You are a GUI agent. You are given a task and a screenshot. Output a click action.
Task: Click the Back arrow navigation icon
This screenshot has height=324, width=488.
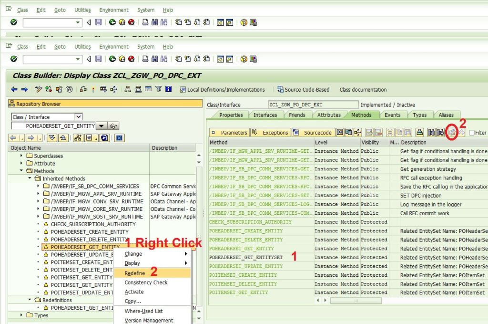point(13,89)
